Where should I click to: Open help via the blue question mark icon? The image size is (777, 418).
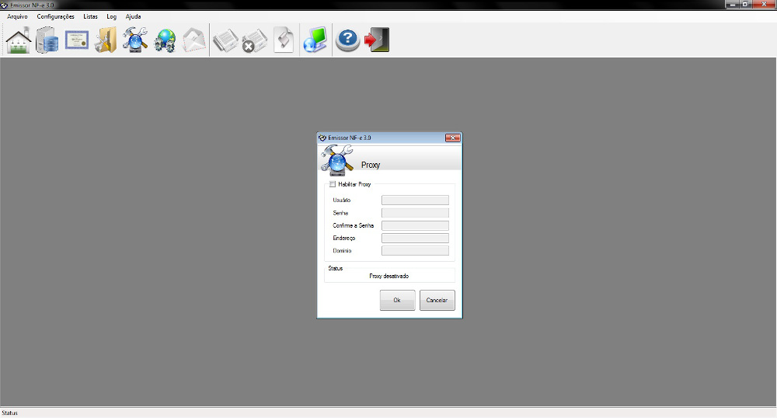[x=347, y=40]
